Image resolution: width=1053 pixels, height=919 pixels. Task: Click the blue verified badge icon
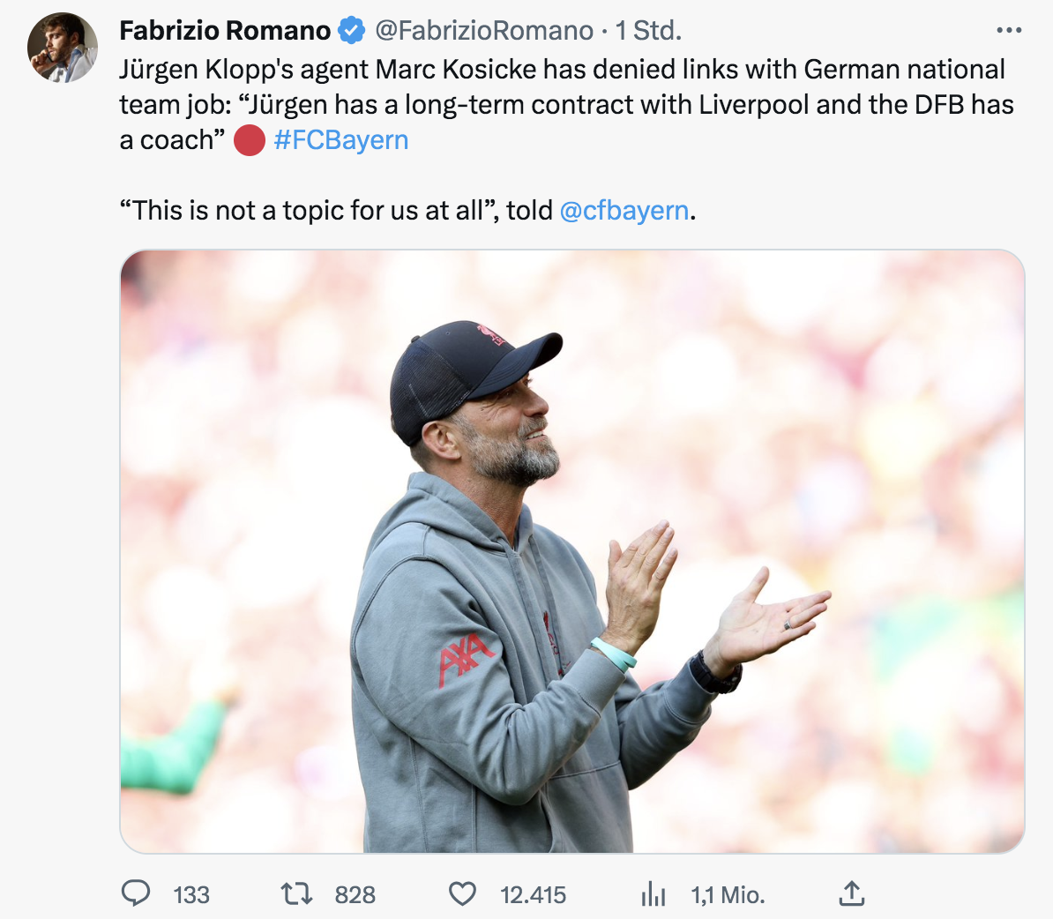[352, 31]
